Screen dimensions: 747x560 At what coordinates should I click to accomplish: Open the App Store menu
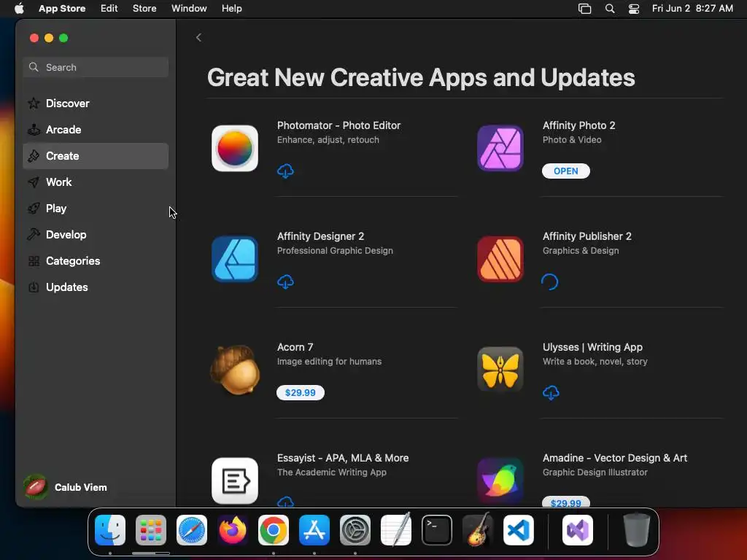(x=62, y=9)
